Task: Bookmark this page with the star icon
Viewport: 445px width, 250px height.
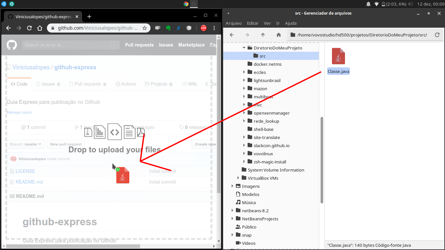Action: [145, 28]
